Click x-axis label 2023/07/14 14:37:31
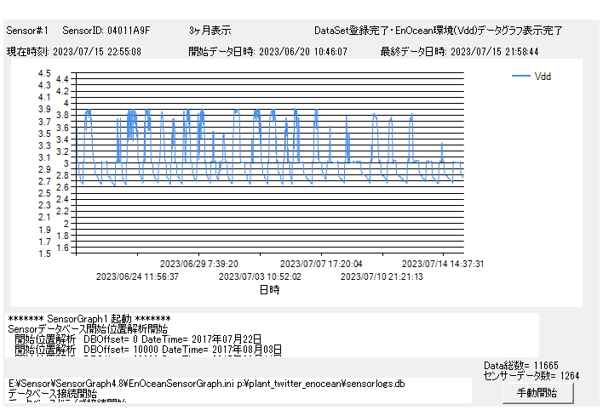Screen dimensions: 603x410 [x=443, y=264]
